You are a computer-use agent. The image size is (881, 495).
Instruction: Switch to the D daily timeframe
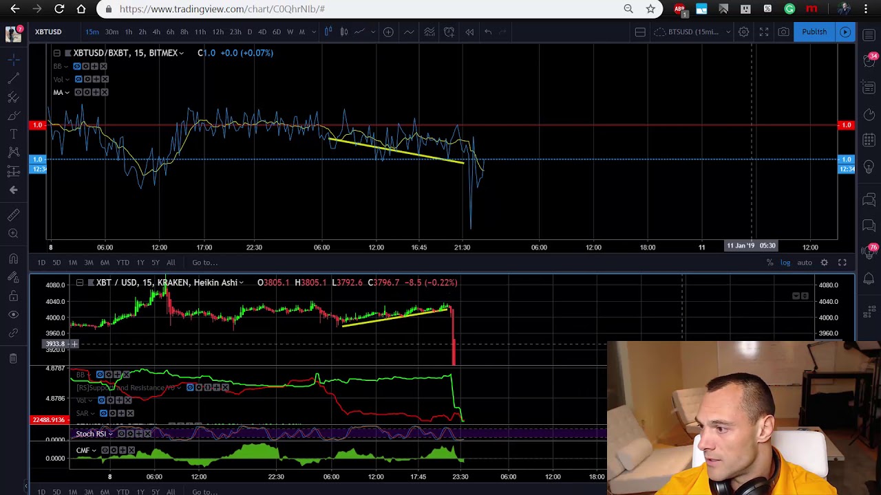coord(249,32)
